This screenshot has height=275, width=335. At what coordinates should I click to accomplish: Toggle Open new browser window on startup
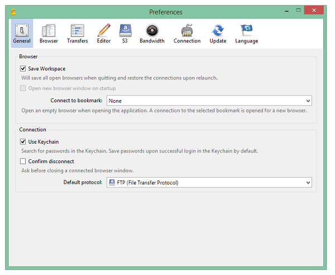click(x=23, y=88)
